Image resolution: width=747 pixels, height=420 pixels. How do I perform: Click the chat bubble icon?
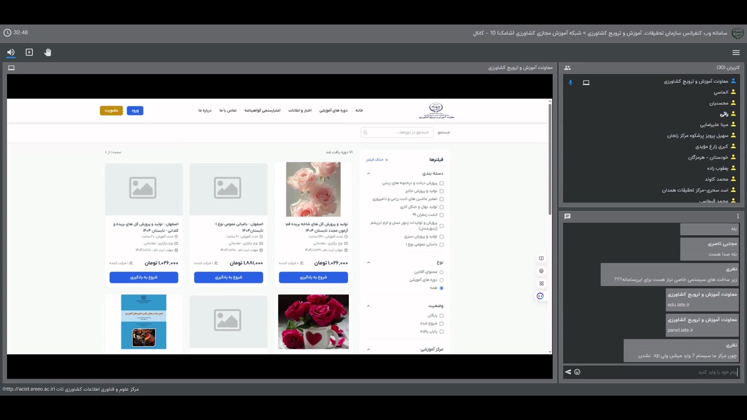click(567, 216)
